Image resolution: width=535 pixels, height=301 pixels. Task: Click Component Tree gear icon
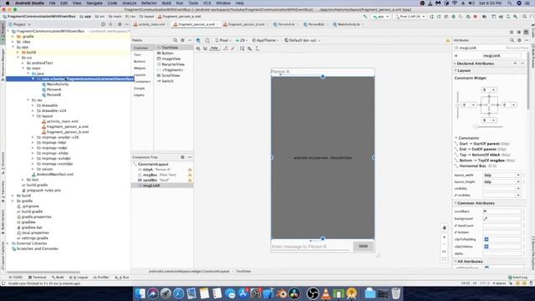click(182, 157)
